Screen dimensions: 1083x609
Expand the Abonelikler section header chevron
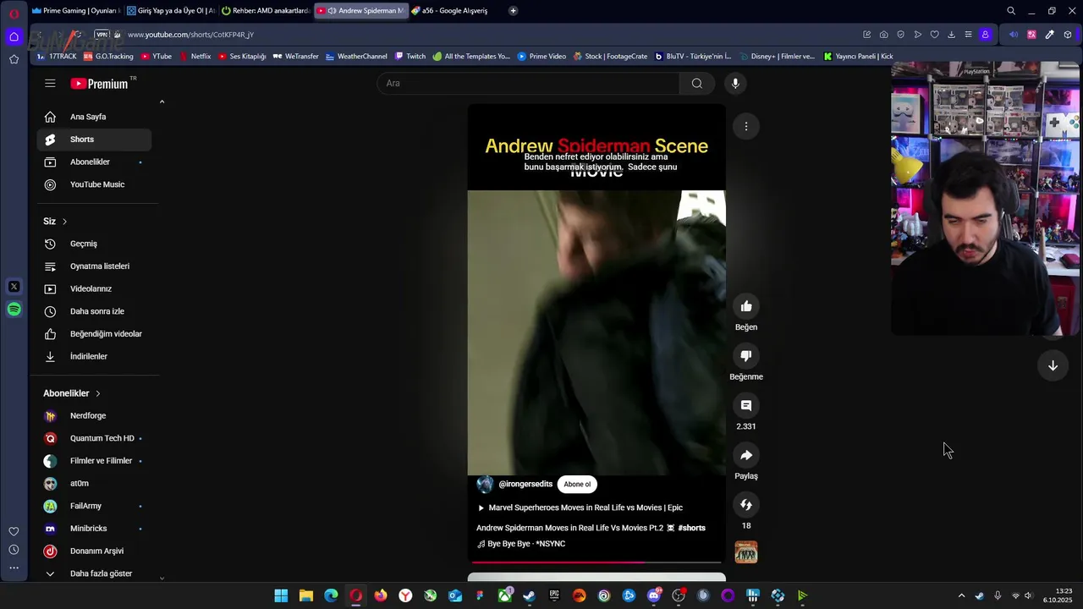[x=97, y=393]
